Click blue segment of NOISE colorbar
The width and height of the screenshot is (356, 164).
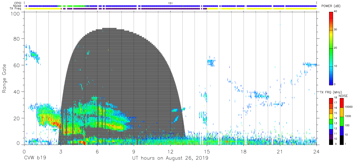pyautogui.click(x=342, y=130)
